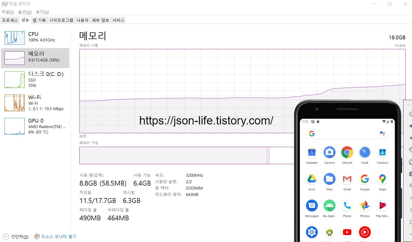Click the 6.4GB available memory value
Viewport: 412px width, 242px height.
tap(142, 183)
